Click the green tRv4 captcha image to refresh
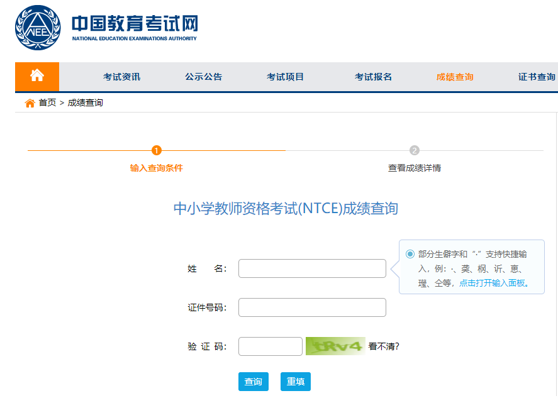The width and height of the screenshot is (558, 403). point(335,346)
